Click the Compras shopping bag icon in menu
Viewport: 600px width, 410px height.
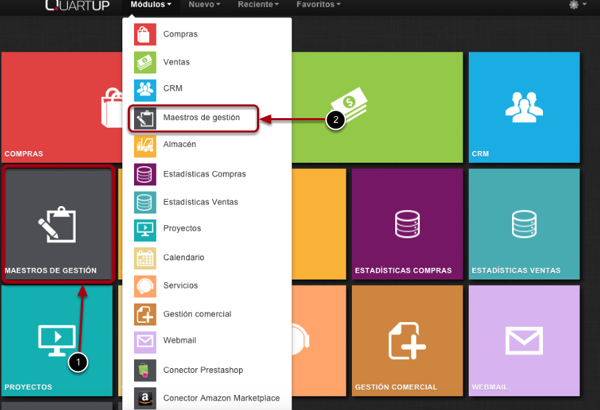point(145,34)
